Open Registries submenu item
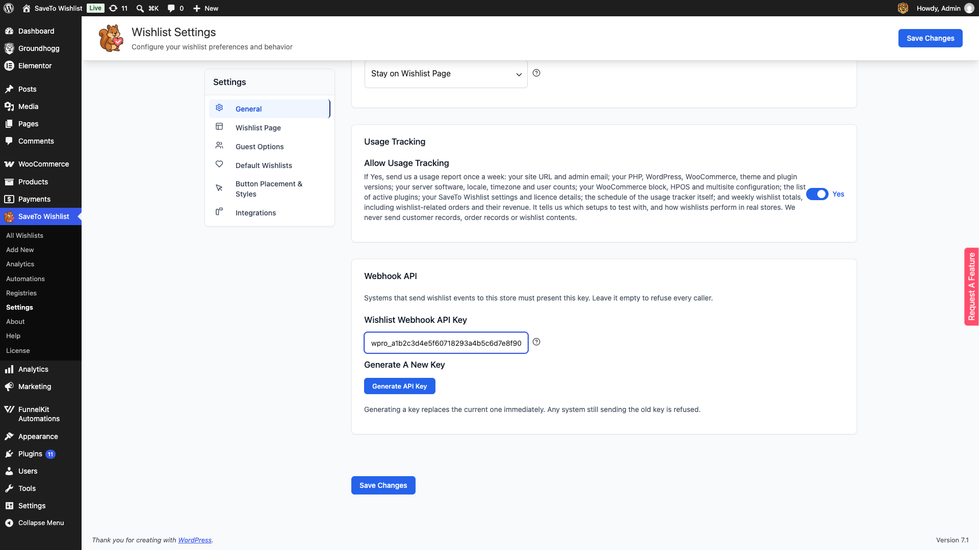 click(x=21, y=293)
